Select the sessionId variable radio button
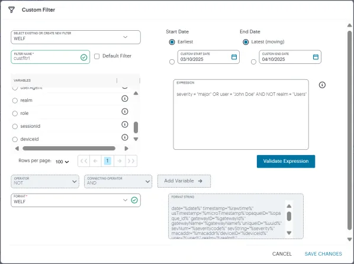Viewport: 354px width, 264px height. [x=15, y=127]
